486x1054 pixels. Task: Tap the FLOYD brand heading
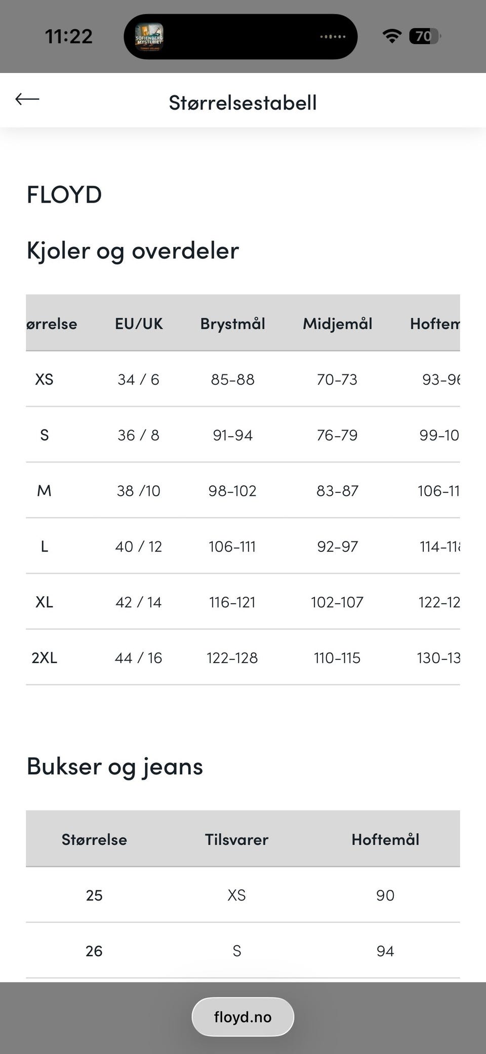coord(64,194)
